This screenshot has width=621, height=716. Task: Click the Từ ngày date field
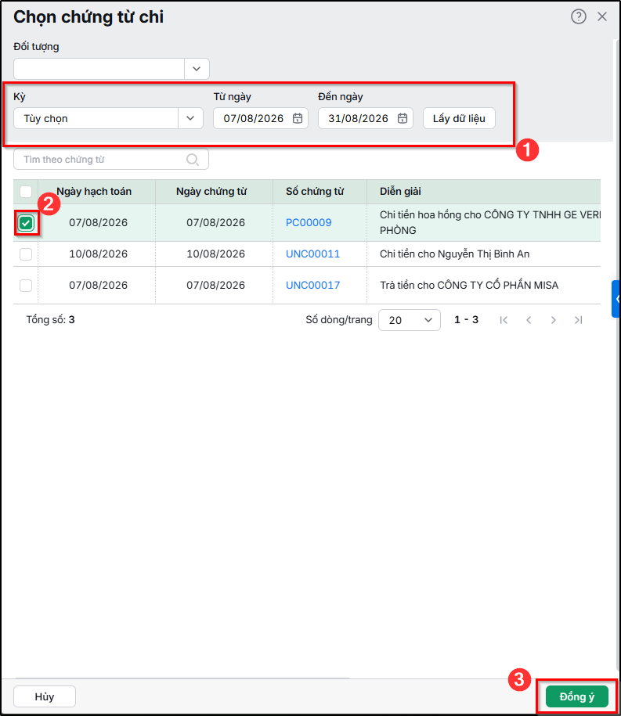261,118
